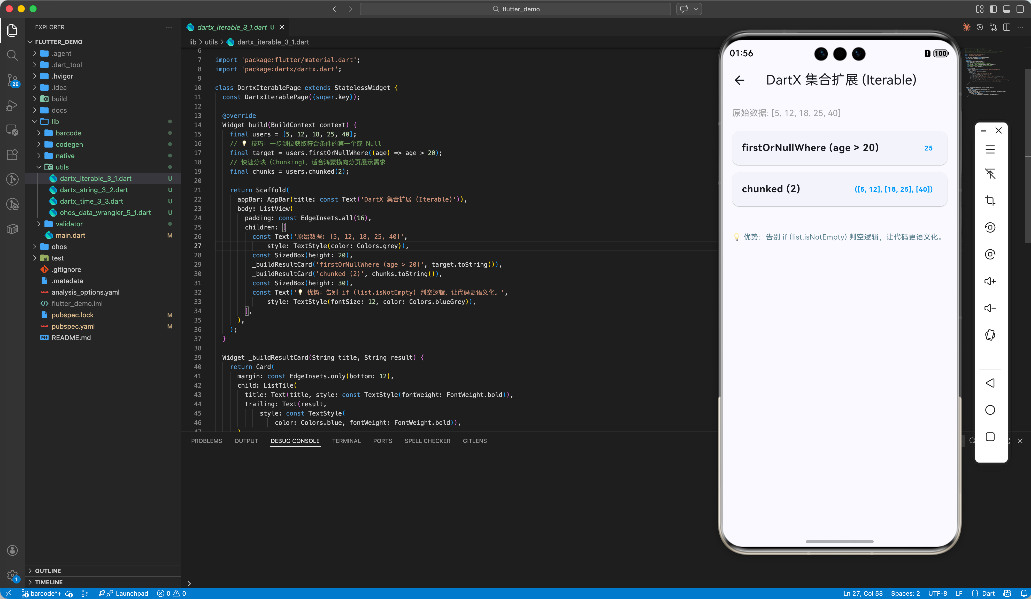Expand the OUTLINE section

point(48,570)
